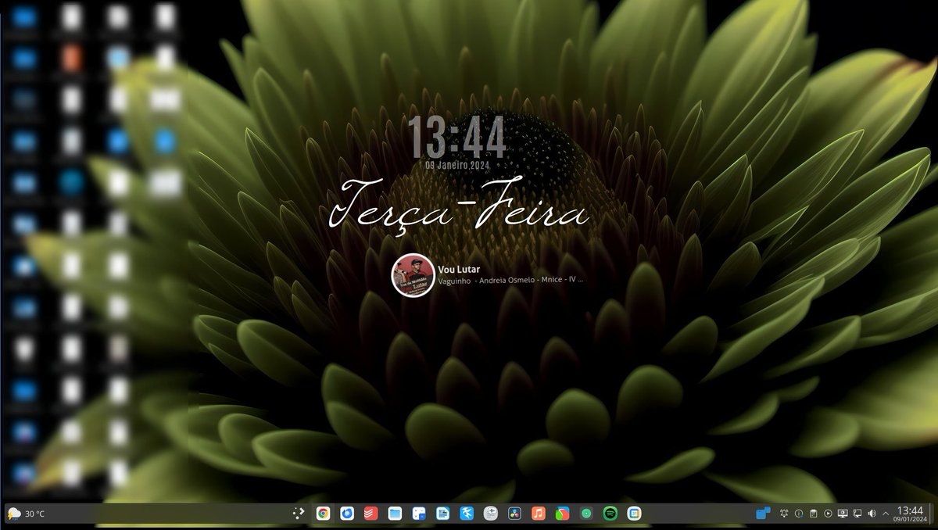
Task: Open the Todoist app icon
Action: [371, 514]
